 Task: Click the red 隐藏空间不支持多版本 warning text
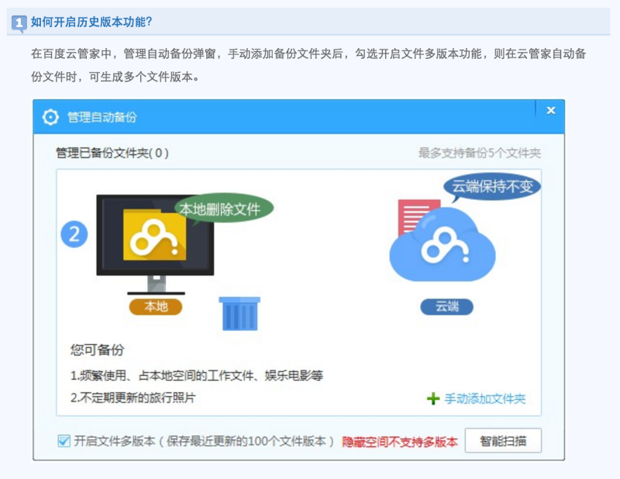tap(400, 442)
